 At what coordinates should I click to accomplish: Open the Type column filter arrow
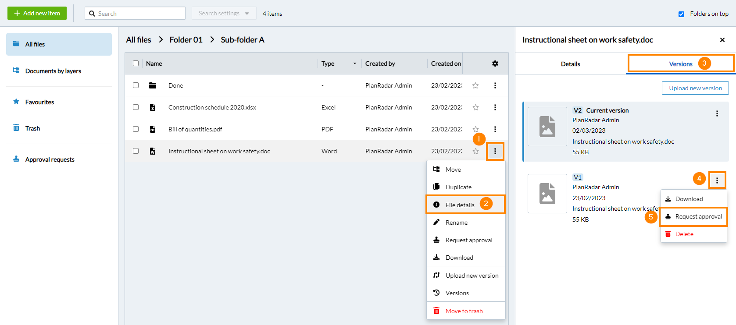[355, 64]
